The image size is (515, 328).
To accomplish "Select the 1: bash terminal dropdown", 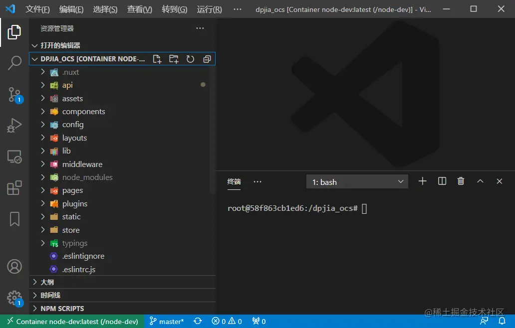I will click(x=357, y=182).
